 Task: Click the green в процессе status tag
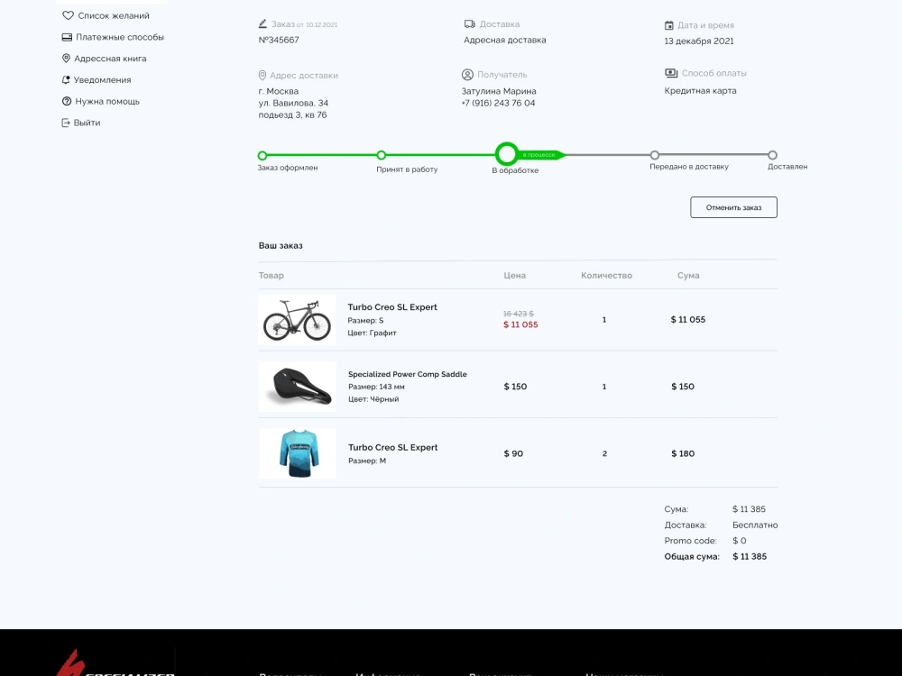540,155
